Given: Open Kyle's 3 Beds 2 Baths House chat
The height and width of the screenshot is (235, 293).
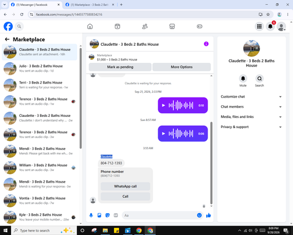Looking at the screenshot, I should click(39, 217).
